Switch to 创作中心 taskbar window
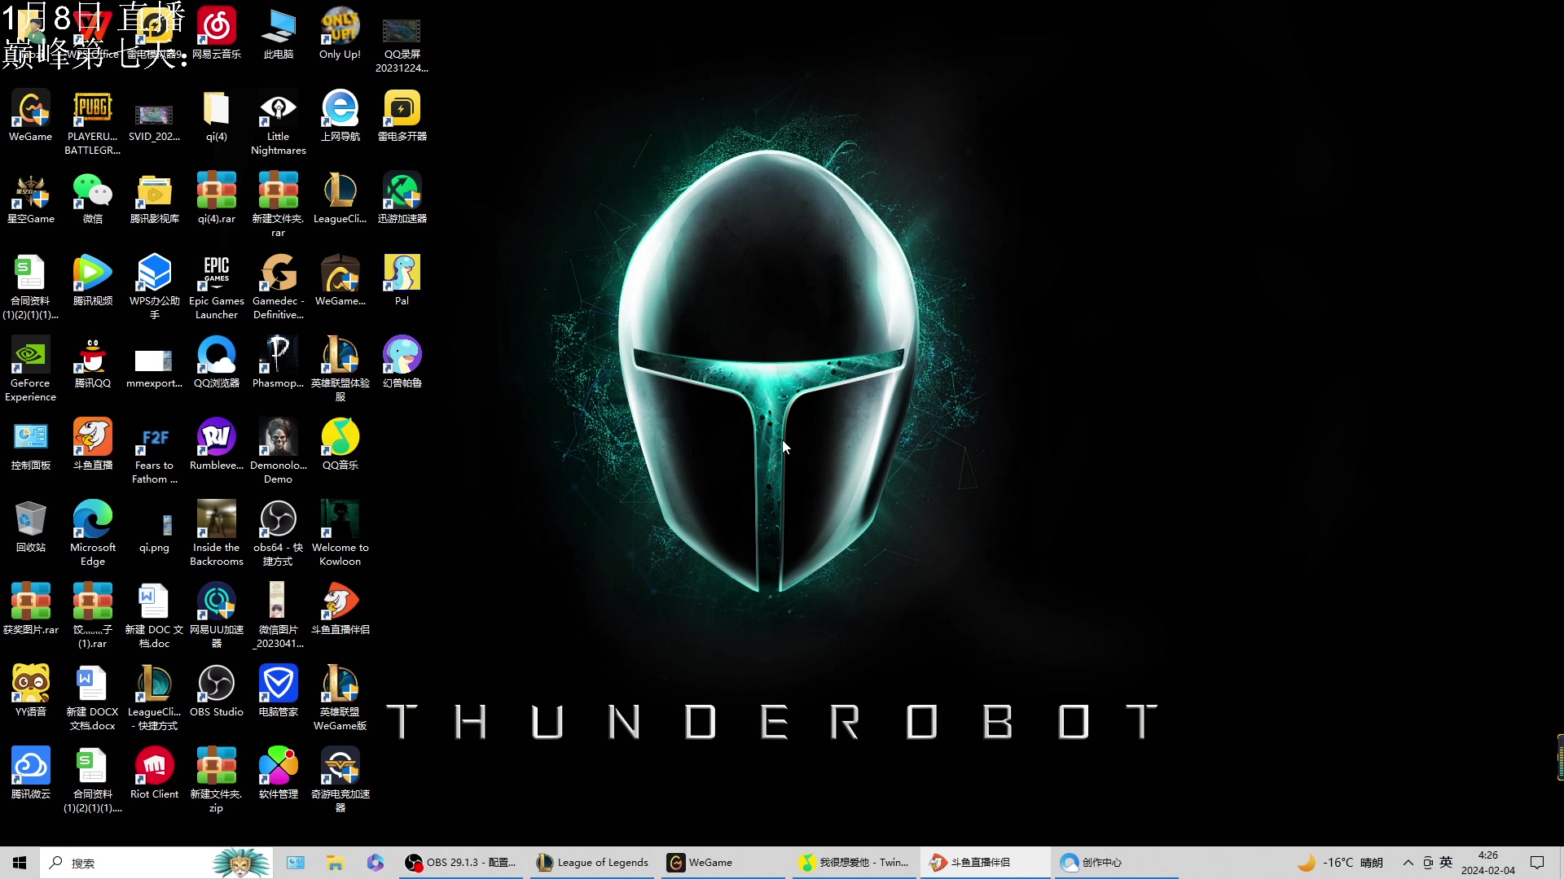 pos(1116,863)
